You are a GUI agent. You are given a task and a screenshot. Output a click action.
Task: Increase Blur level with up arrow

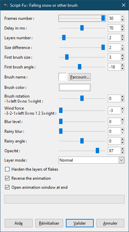point(123,120)
